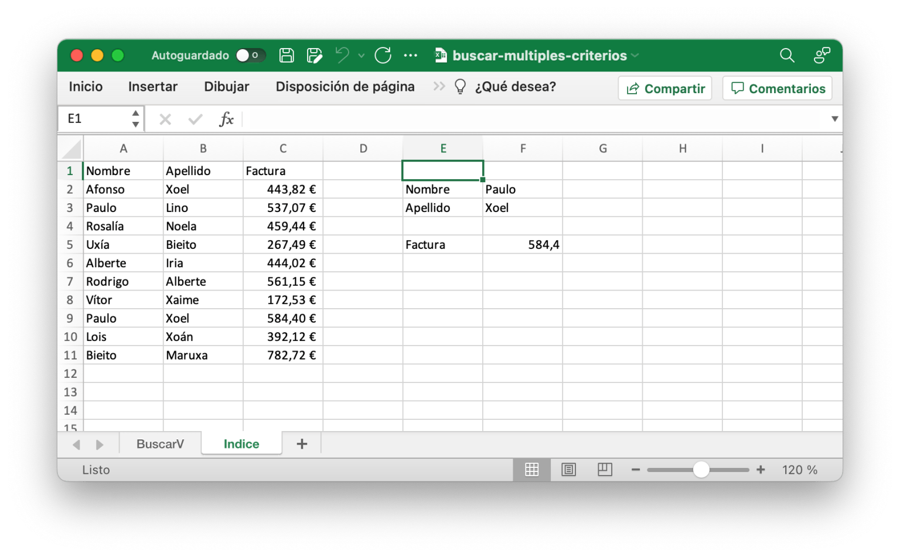Open the Undo history dropdown arrow

point(361,57)
